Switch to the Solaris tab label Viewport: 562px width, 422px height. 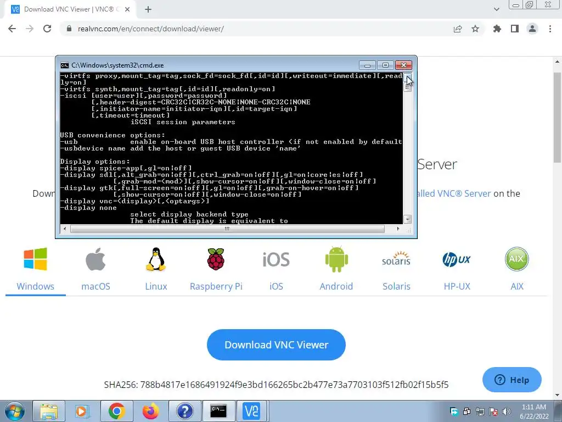(396, 286)
